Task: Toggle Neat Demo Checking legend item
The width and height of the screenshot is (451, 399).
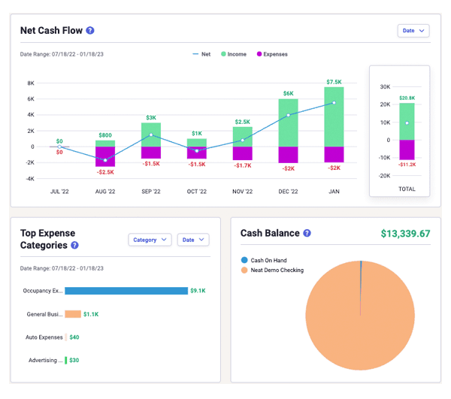Action: 272,271
